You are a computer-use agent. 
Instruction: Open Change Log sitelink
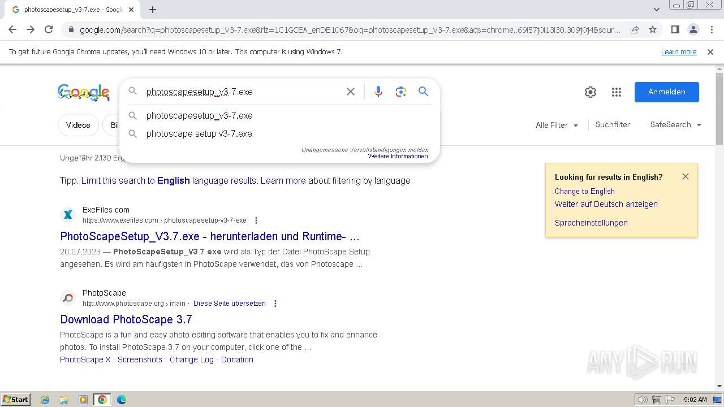click(x=192, y=360)
